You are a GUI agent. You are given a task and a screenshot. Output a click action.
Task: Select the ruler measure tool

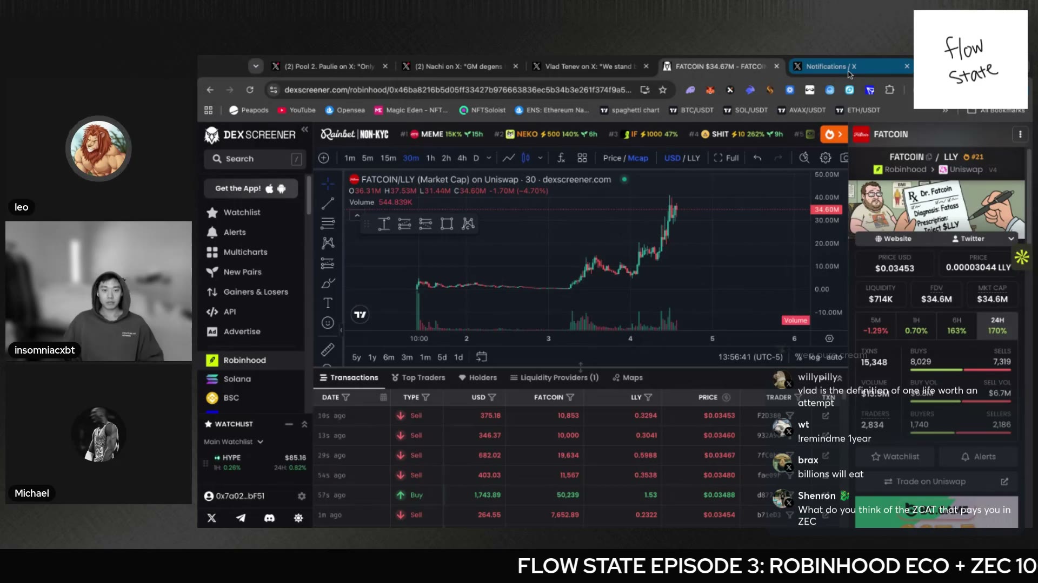[x=328, y=350]
